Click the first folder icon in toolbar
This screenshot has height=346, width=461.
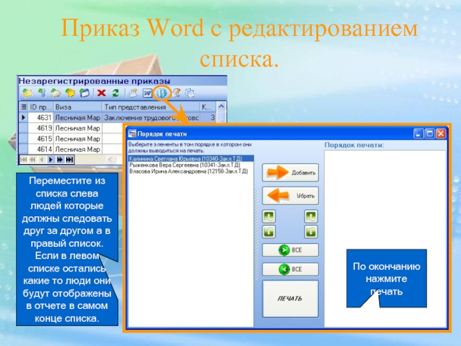point(27,92)
